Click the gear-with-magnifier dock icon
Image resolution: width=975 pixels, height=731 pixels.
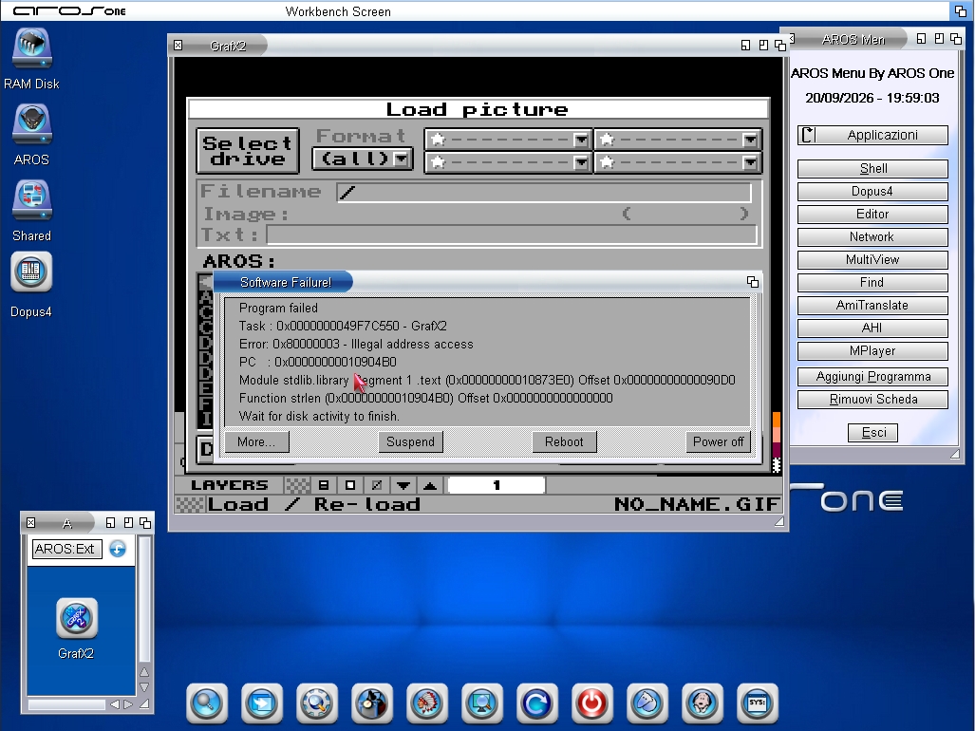[316, 703]
